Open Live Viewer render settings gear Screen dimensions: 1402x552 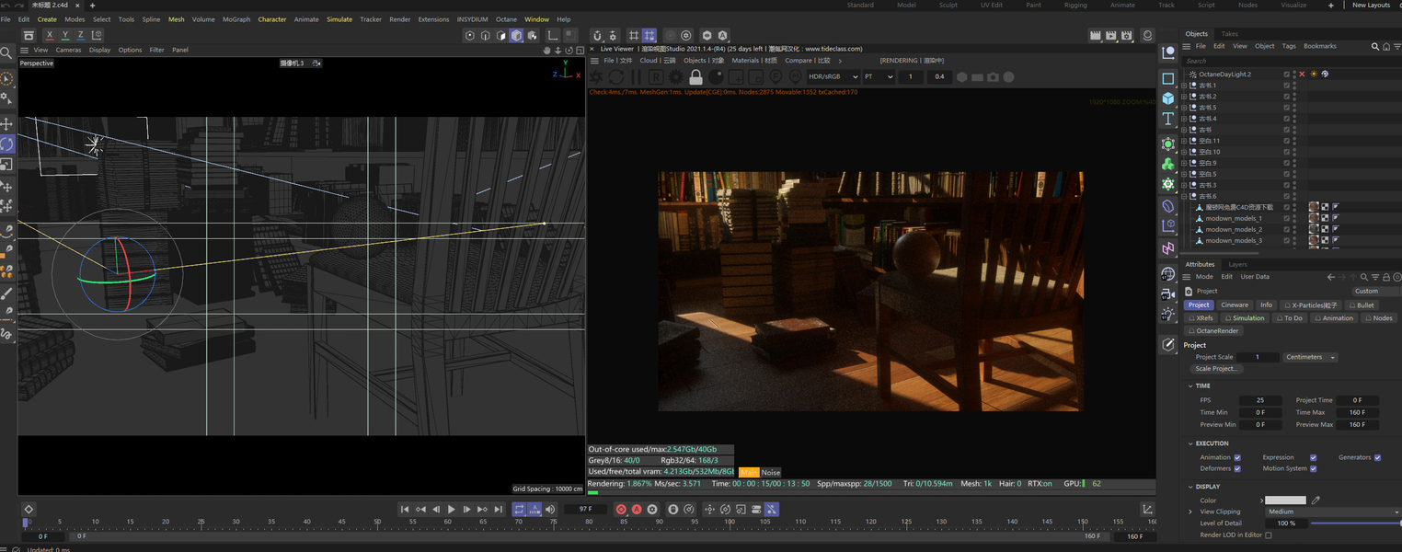(675, 77)
